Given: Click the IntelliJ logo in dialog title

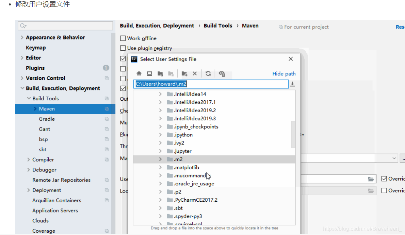Looking at the screenshot, I should [x=134, y=59].
